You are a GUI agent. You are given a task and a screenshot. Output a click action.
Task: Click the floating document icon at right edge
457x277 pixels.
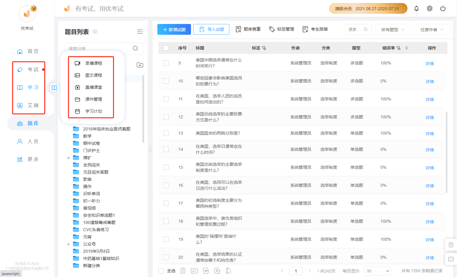(451, 245)
